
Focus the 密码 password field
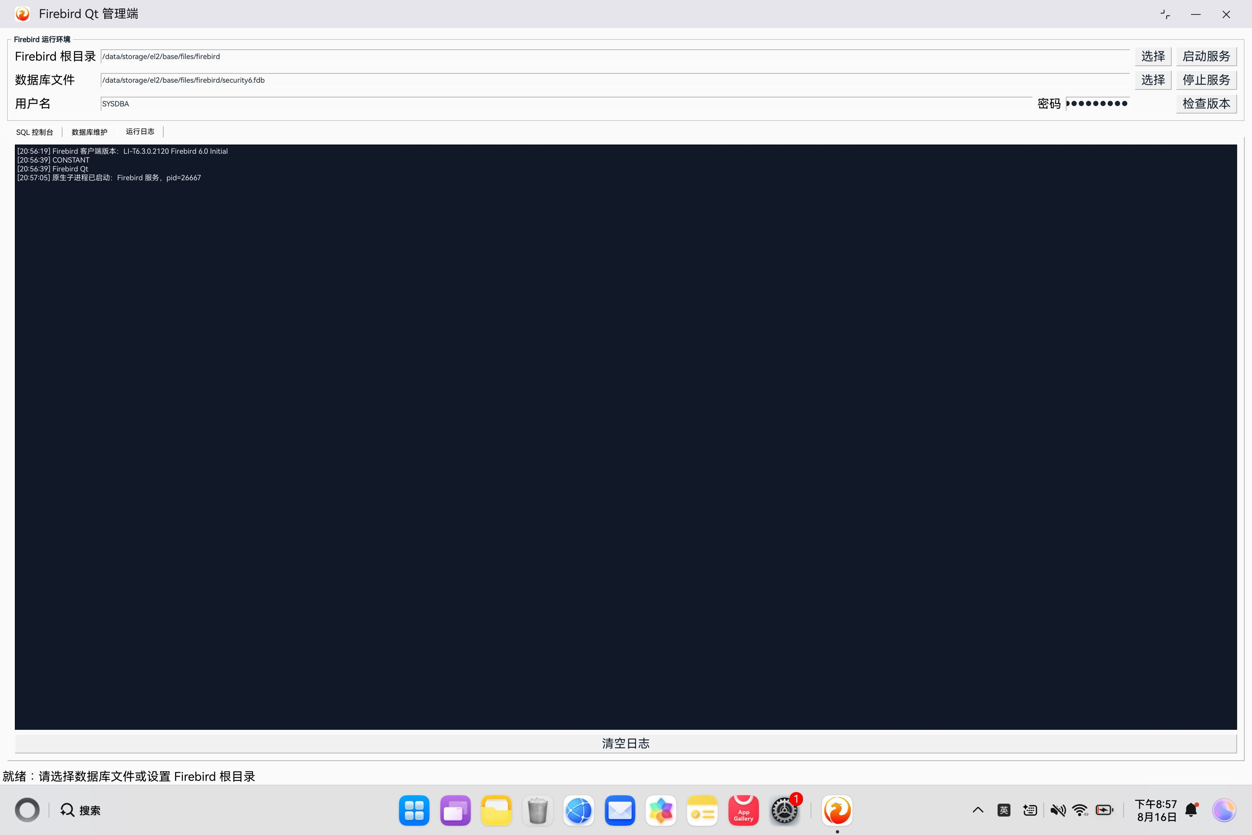[1098, 103]
